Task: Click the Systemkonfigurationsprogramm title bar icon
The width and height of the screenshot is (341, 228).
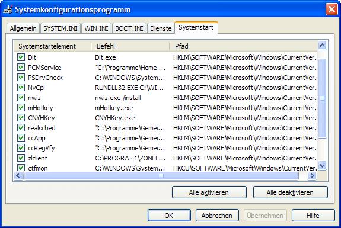Action: pos(8,9)
